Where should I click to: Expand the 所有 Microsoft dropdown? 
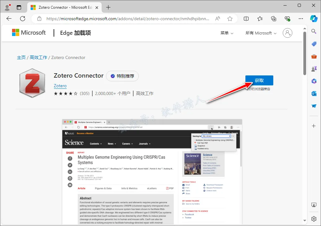pos(261,33)
